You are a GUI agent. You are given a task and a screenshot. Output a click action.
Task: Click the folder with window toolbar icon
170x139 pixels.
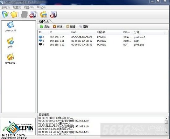pos(43,15)
